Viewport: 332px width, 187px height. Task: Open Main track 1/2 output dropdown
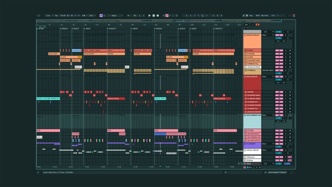(268, 164)
